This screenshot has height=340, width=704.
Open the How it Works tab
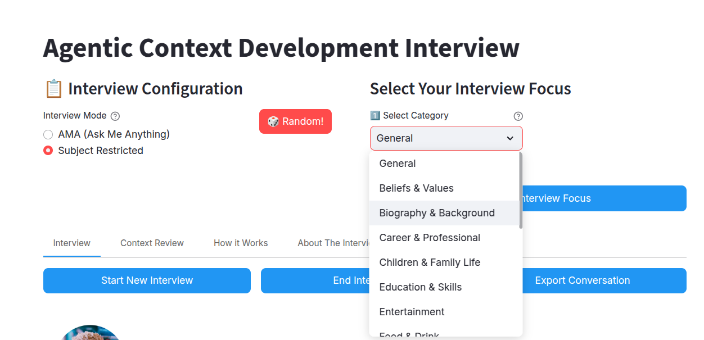pos(241,243)
